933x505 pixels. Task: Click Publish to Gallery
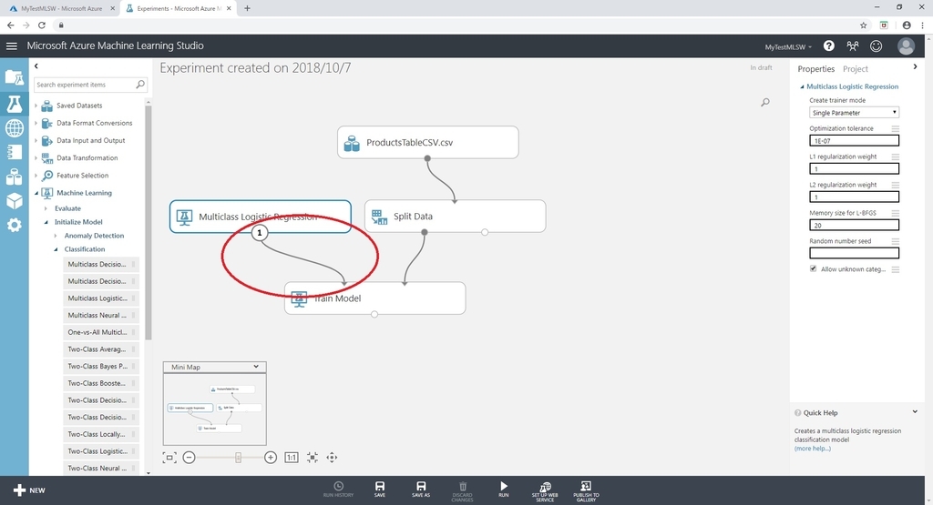[x=586, y=491]
